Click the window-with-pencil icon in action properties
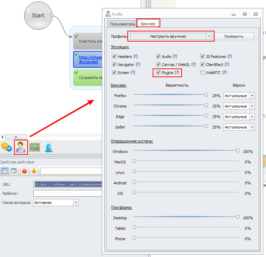 tap(14, 171)
